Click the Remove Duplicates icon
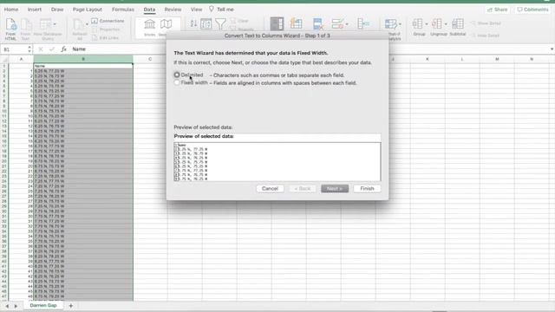This screenshot has width=555, height=312. point(317,23)
